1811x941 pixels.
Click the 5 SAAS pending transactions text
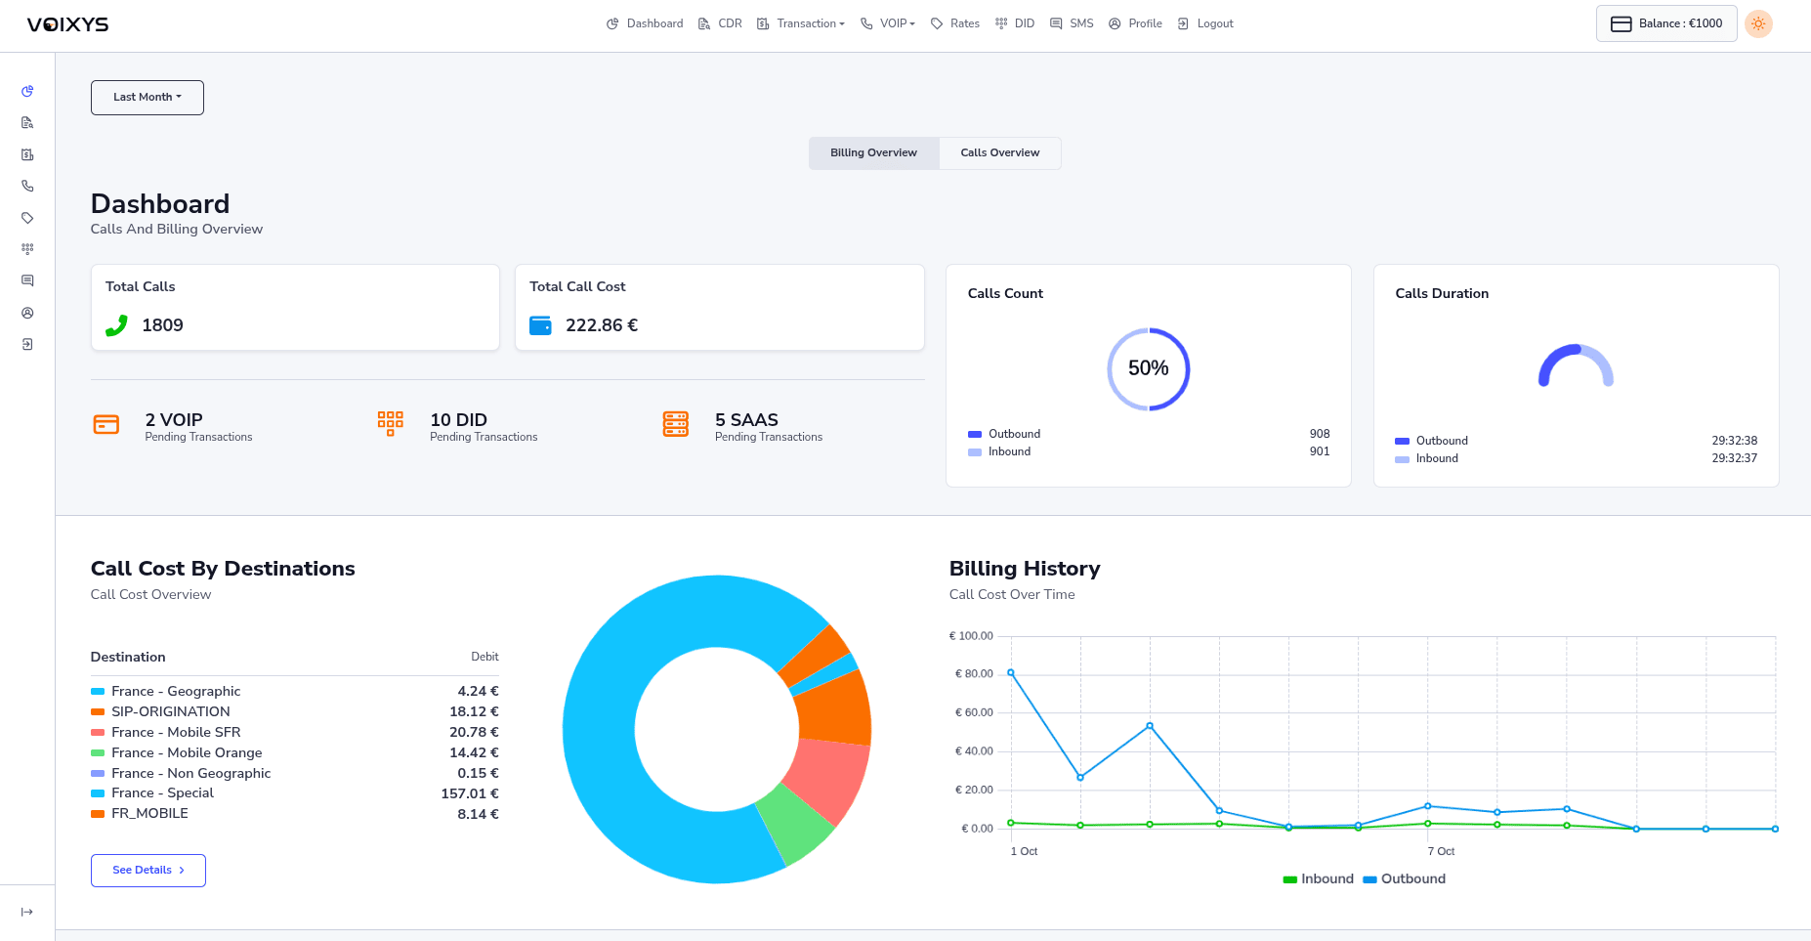(769, 427)
